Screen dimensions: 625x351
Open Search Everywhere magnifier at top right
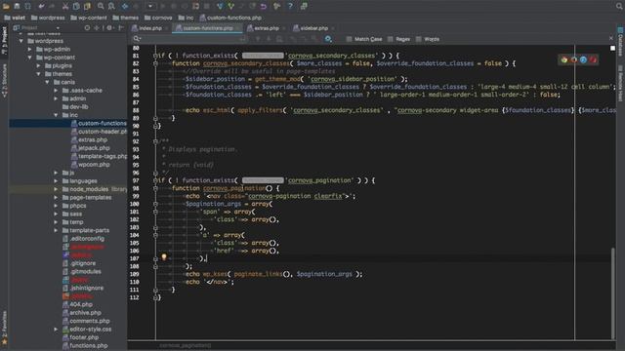(619, 6)
